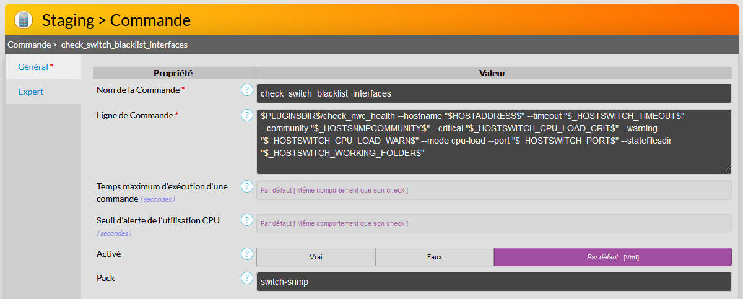Viewport: 743px width, 299px height.
Task: Focus the Pack field containing switch-snmp
Action: point(493,282)
